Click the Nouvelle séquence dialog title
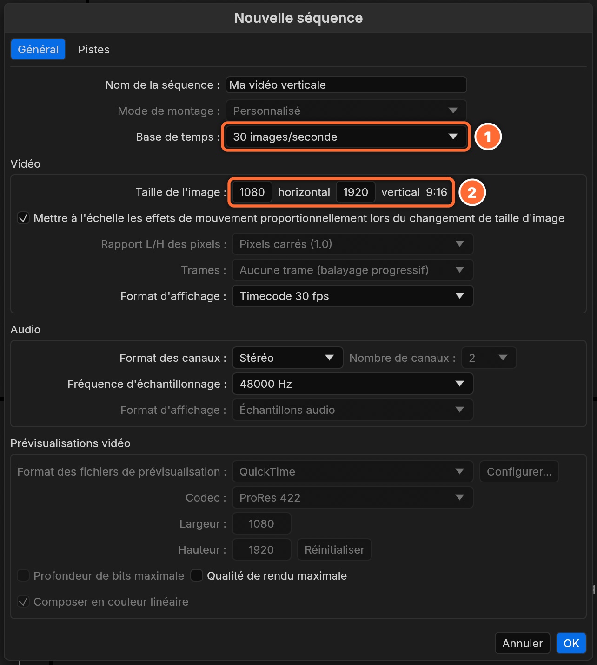Screen dimensions: 597x665 [298, 18]
